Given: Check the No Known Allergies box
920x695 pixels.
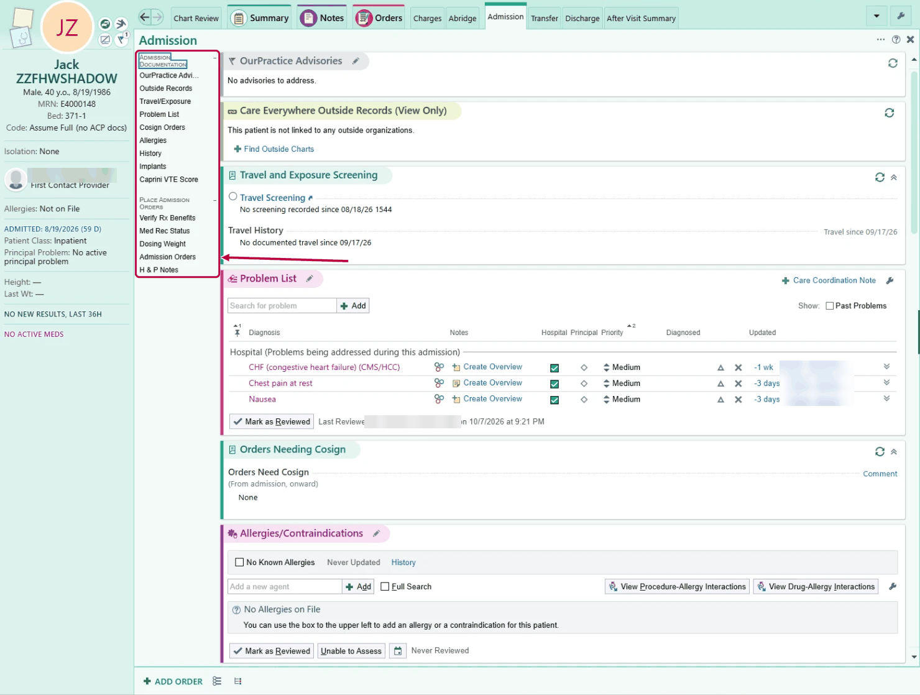Looking at the screenshot, I should click(239, 563).
